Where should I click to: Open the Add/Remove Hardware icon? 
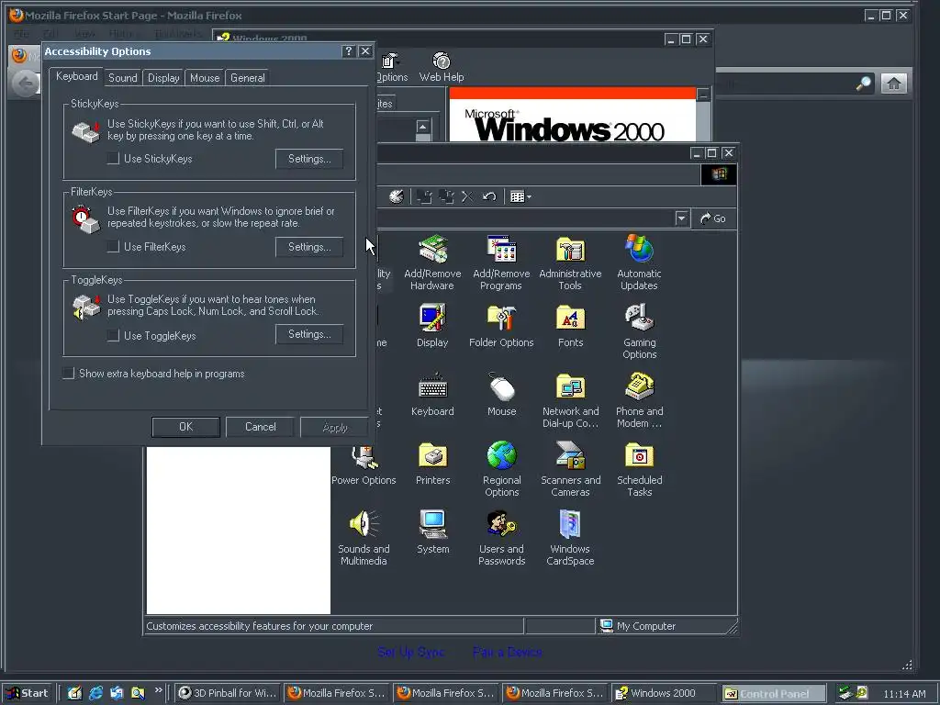432,262
